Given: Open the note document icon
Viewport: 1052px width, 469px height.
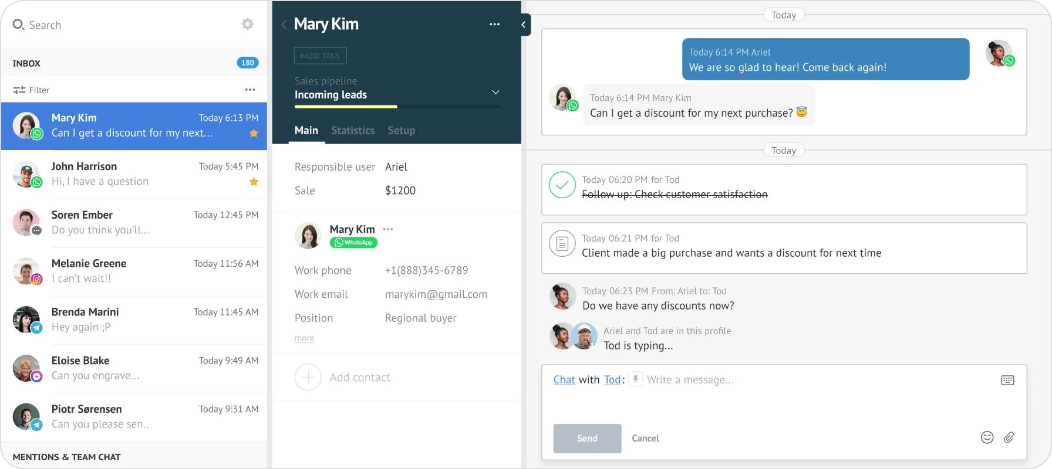Looking at the screenshot, I should click(x=562, y=244).
